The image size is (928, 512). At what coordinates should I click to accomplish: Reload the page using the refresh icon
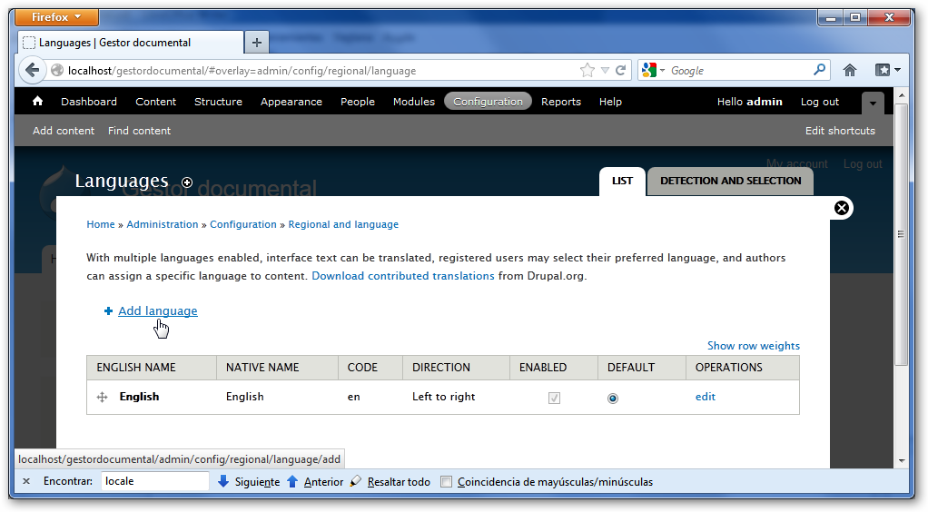pyautogui.click(x=621, y=71)
